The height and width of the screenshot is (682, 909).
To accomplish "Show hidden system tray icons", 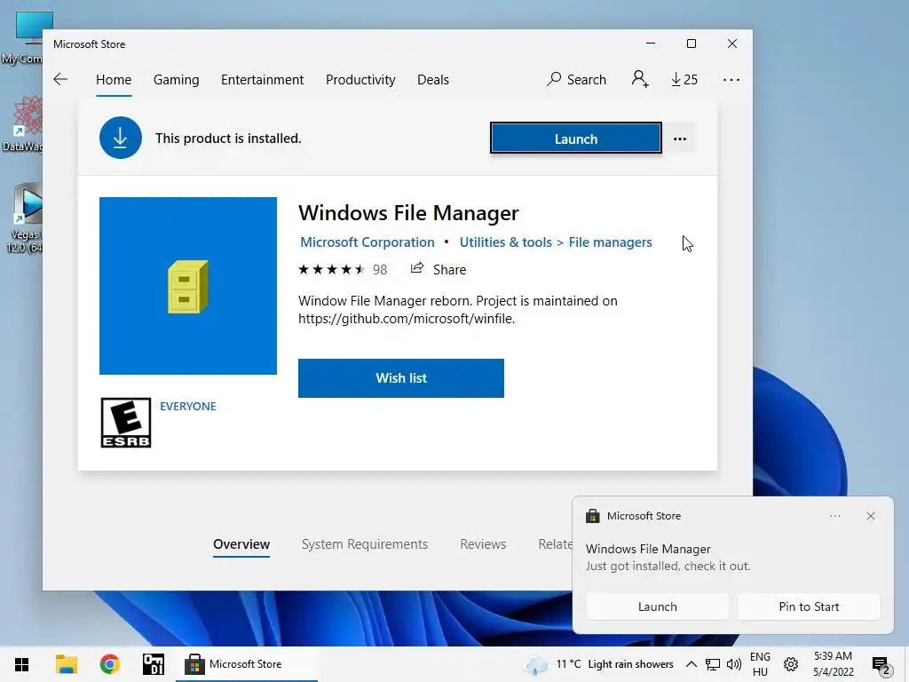I will pyautogui.click(x=691, y=664).
